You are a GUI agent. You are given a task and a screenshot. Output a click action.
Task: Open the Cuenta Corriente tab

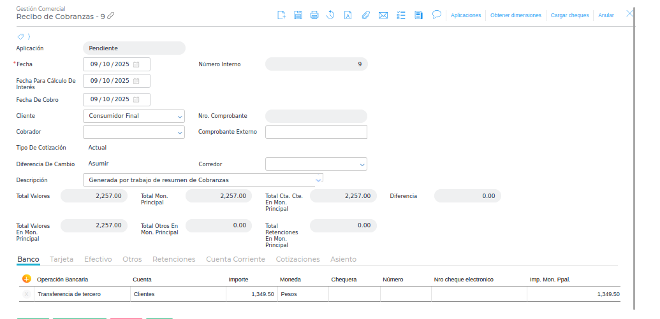click(x=235, y=259)
